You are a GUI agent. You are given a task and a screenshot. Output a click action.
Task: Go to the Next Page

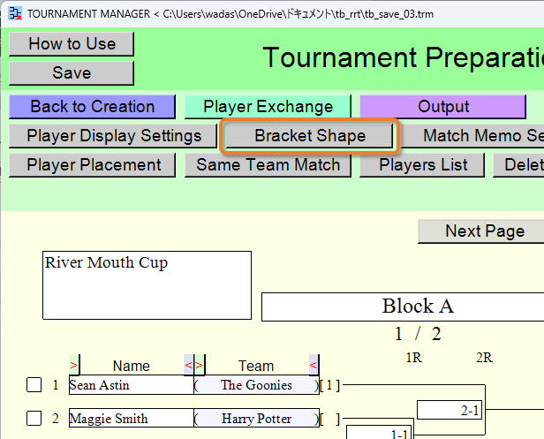coord(481,231)
